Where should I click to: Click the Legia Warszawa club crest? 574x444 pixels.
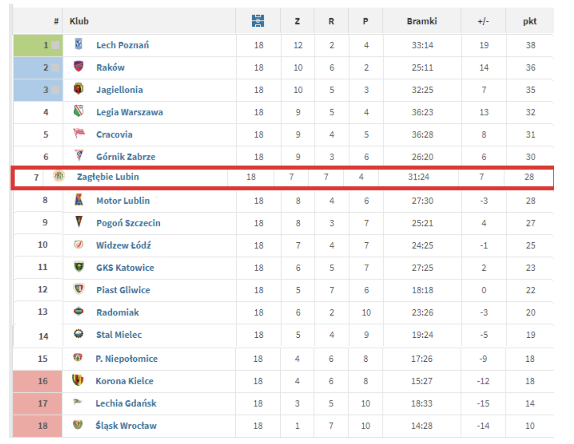(78, 111)
